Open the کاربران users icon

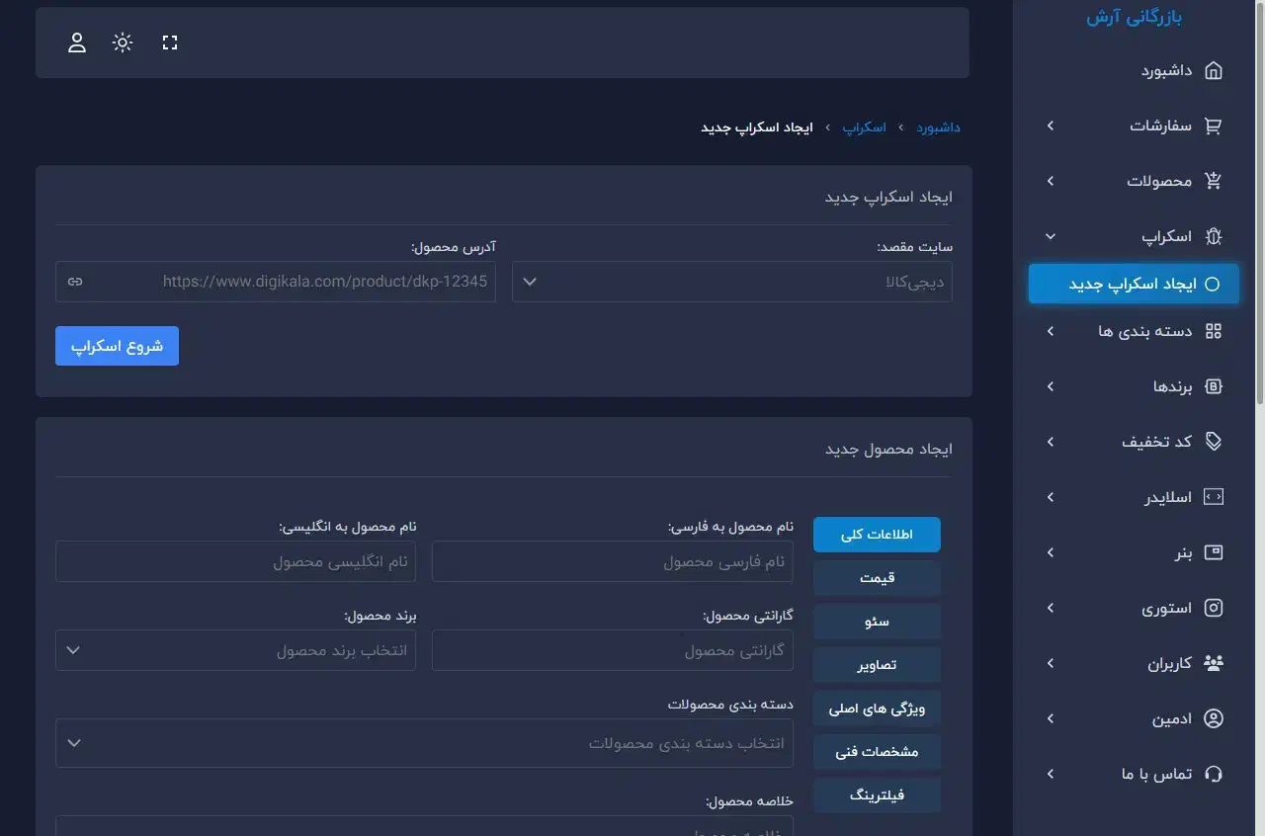pyautogui.click(x=1215, y=663)
